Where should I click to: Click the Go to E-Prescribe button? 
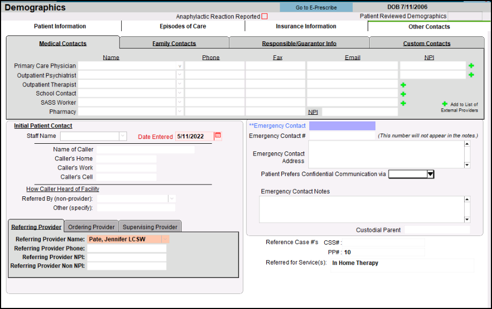tap(316, 8)
